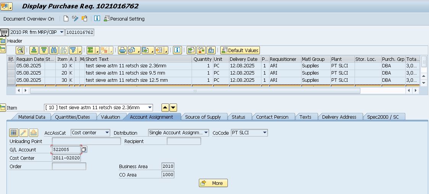
Task: Click the Details magnifier icon in item toolbar
Action: click(20, 50)
